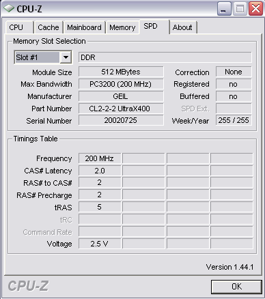Screen dimensions: 265x299
Task: Open the About tab
Action: (x=183, y=27)
